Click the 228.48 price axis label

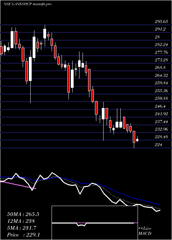tap(161, 137)
